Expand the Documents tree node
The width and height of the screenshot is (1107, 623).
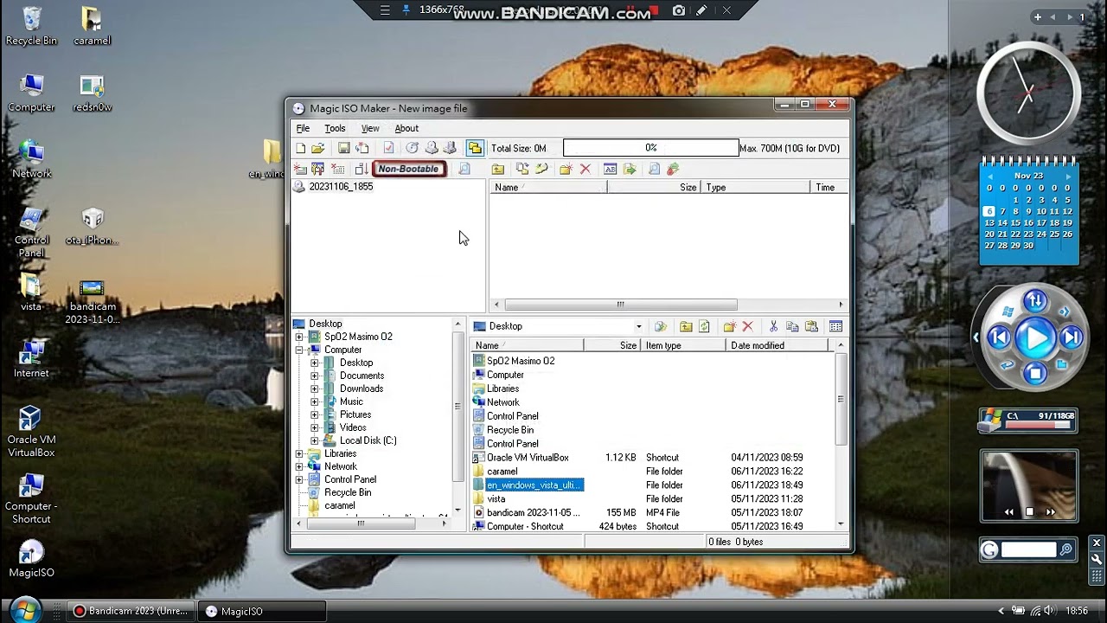[315, 376]
